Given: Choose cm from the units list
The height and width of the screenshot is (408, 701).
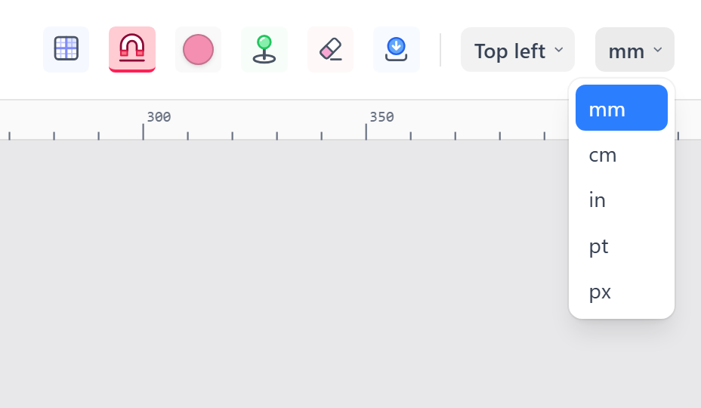Looking at the screenshot, I should point(622,155).
